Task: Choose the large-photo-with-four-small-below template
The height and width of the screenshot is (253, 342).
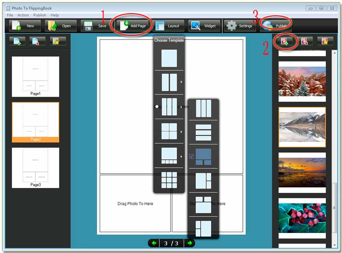Action: 169,156
